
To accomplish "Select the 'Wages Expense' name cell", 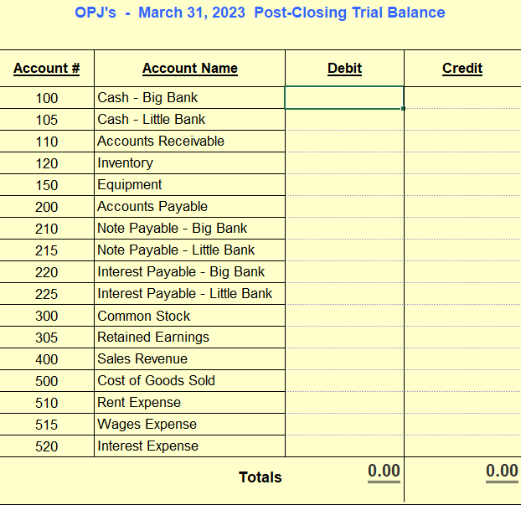I will coord(189,425).
